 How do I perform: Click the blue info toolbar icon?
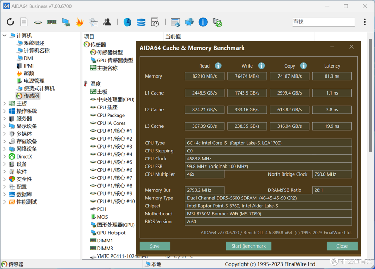click(203, 22)
